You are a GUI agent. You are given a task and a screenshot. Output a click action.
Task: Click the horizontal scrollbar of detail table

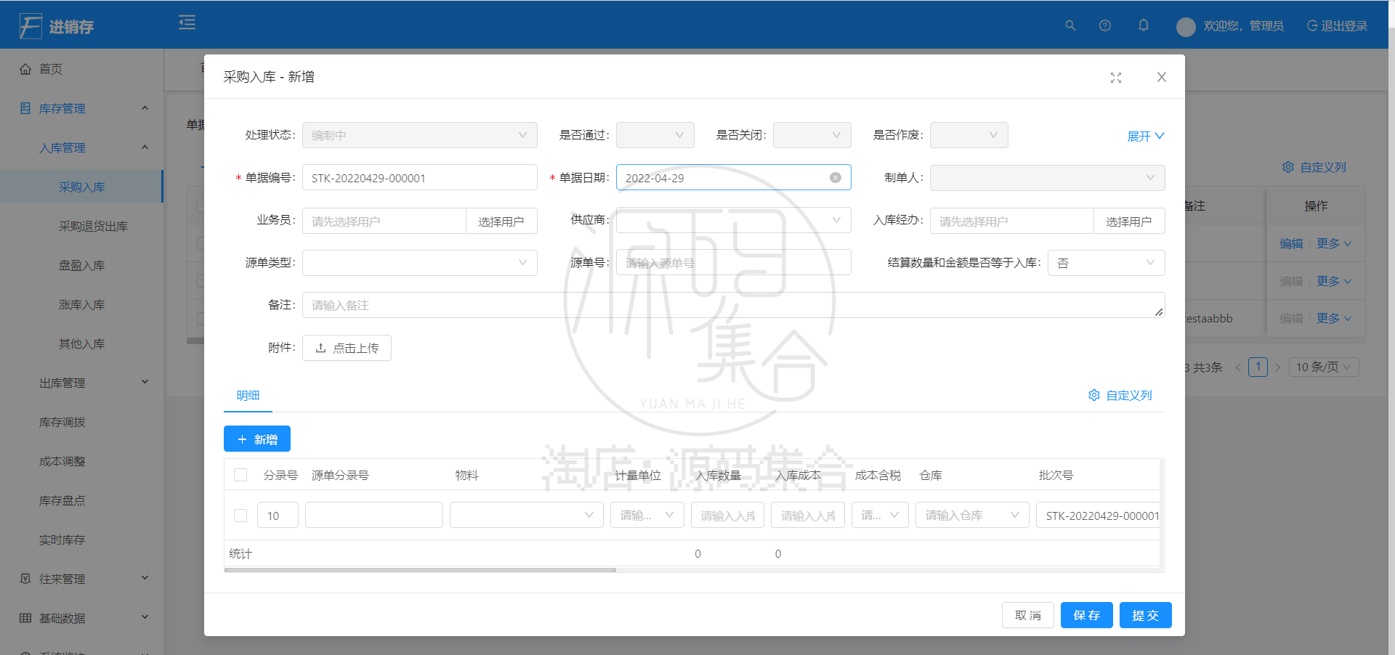[x=420, y=570]
